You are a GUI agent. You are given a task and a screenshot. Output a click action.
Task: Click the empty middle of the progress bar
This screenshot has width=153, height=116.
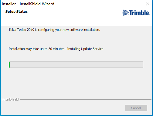(76, 65)
